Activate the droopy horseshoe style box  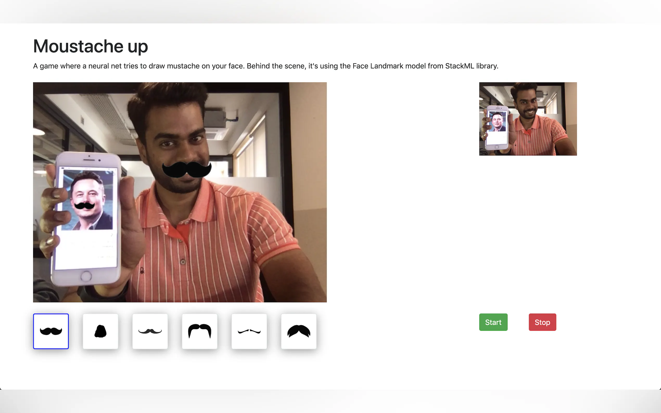(200, 331)
